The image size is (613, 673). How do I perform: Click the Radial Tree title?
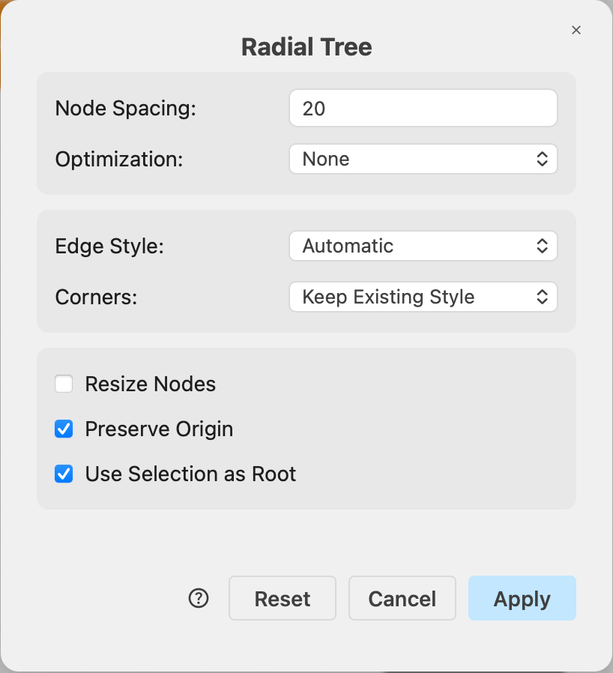pos(306,46)
